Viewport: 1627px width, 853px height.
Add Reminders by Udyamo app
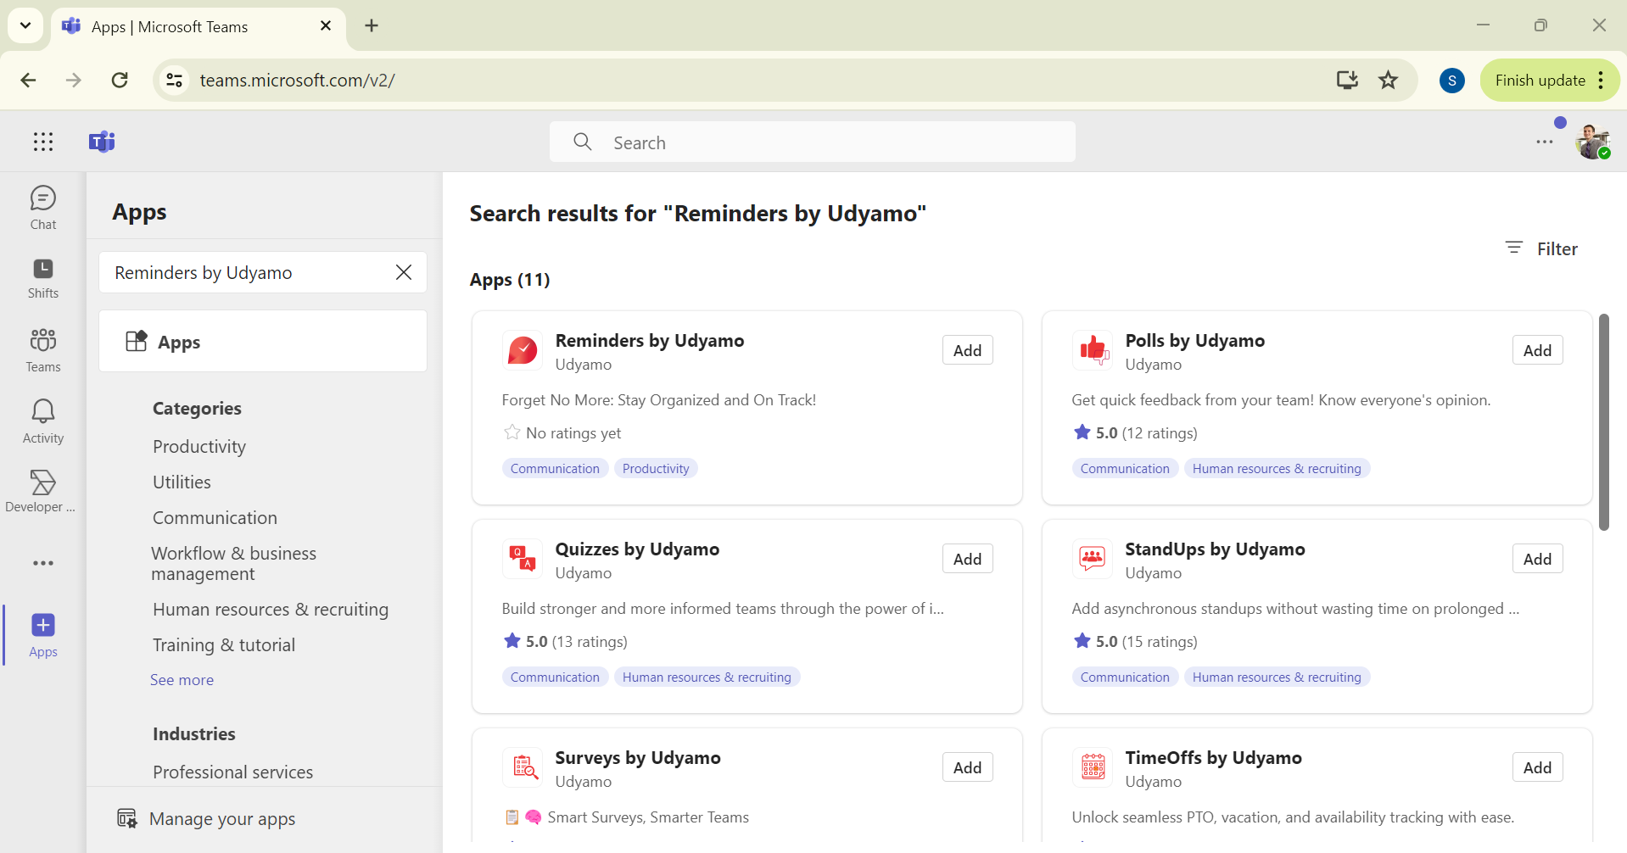point(967,350)
